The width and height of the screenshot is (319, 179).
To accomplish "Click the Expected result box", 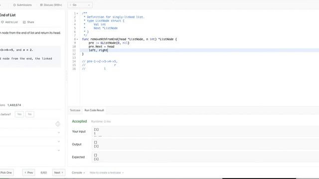I will pos(205,157).
